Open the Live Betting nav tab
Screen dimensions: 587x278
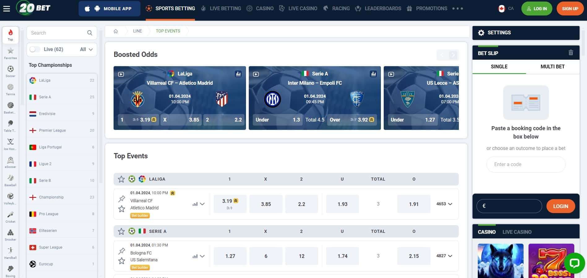pos(221,9)
